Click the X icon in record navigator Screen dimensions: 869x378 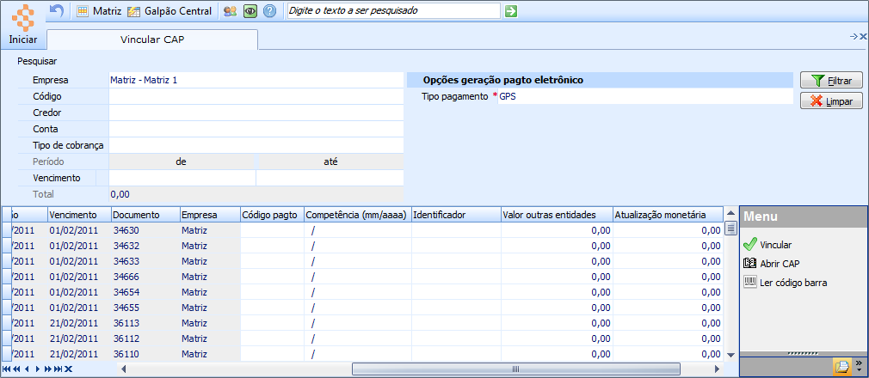click(x=68, y=369)
